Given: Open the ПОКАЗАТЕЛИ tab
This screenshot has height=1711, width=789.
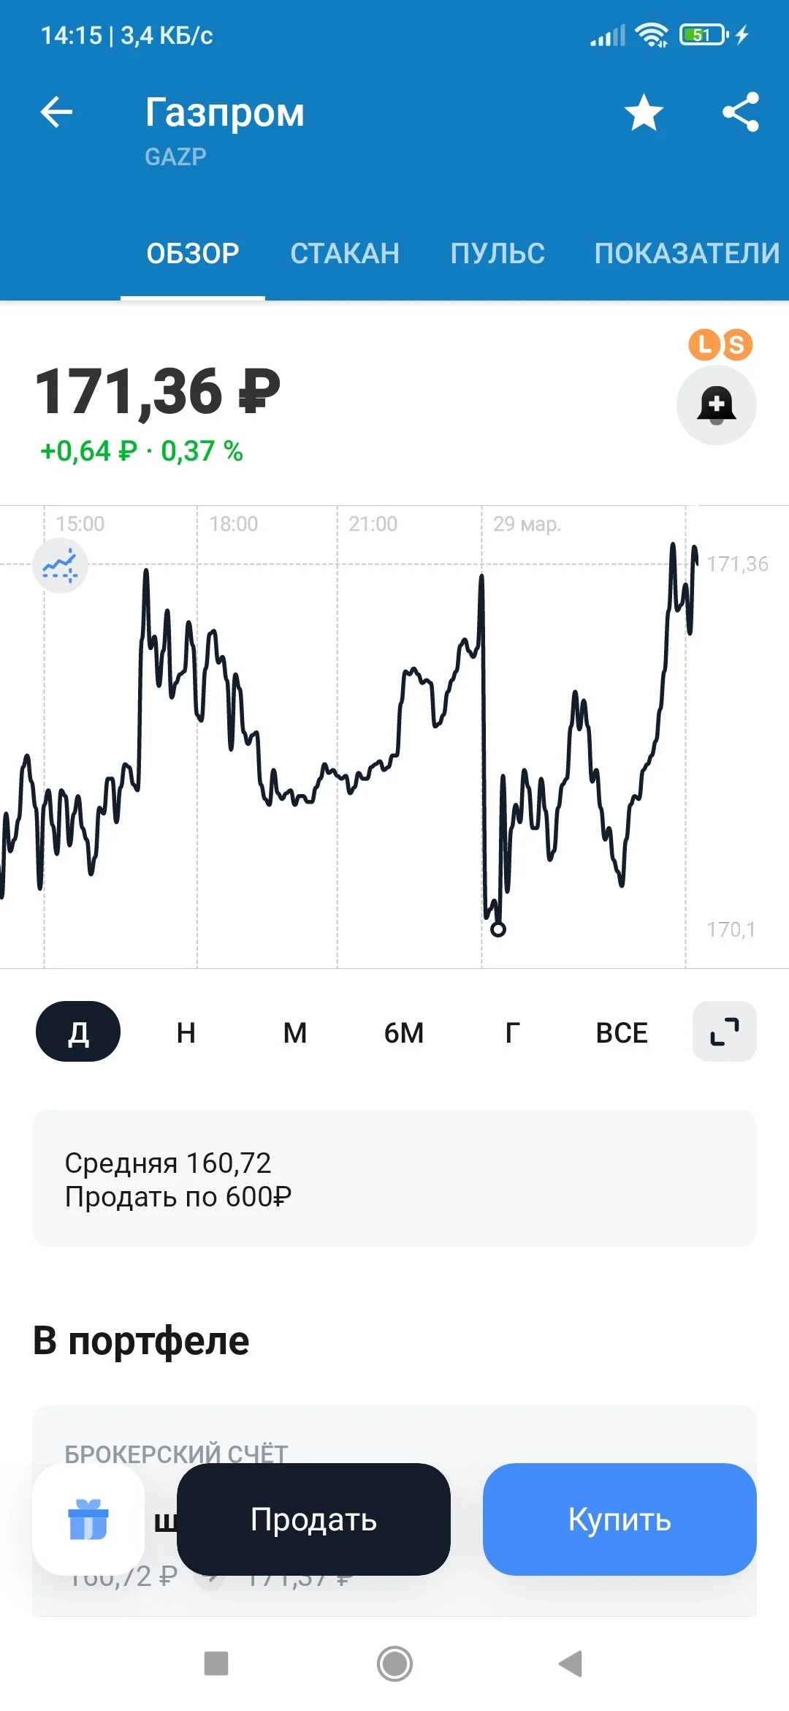Looking at the screenshot, I should tap(687, 253).
